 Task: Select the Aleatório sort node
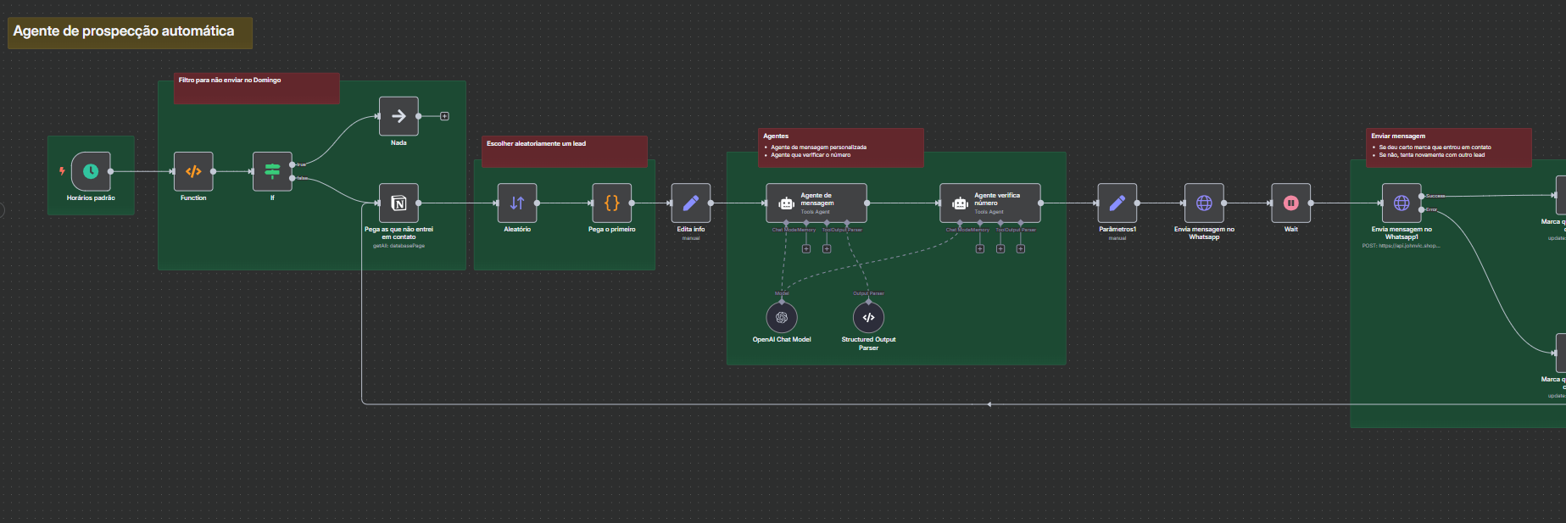[517, 203]
